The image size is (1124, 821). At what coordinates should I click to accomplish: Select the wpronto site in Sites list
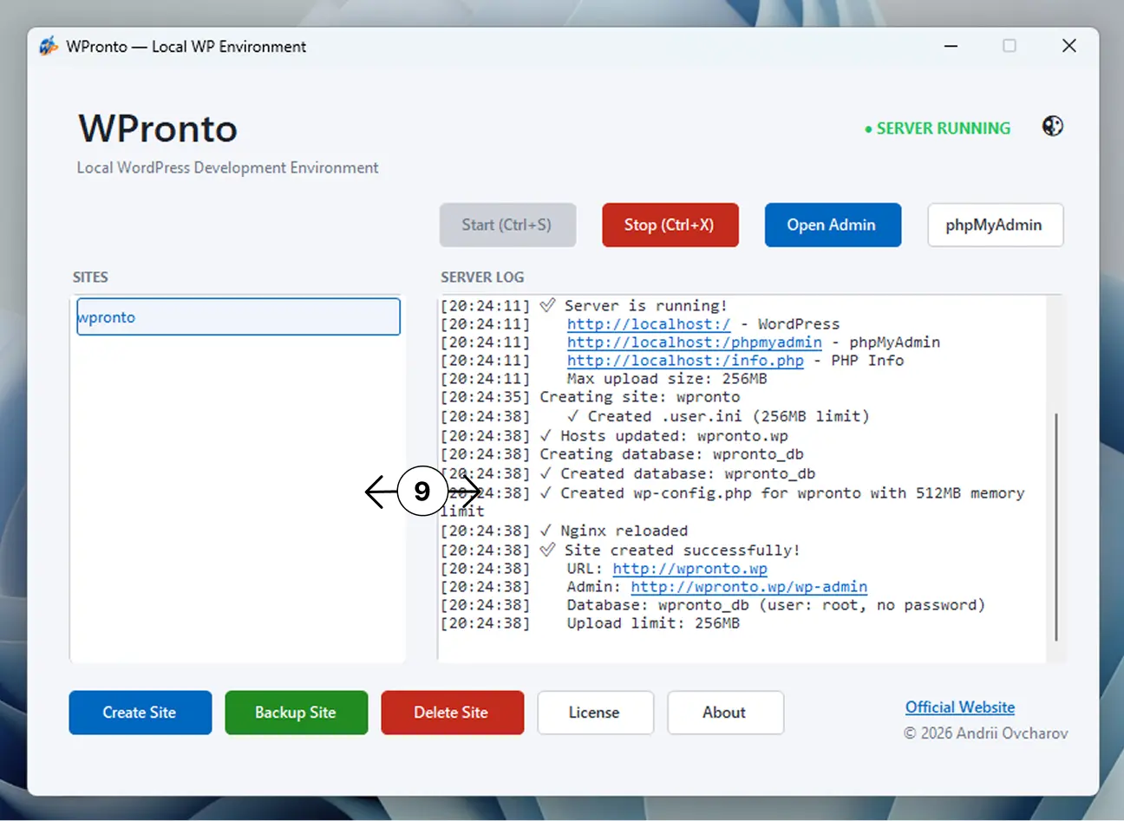[x=239, y=316]
